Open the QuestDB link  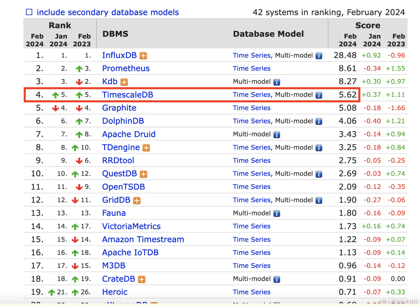120,173
